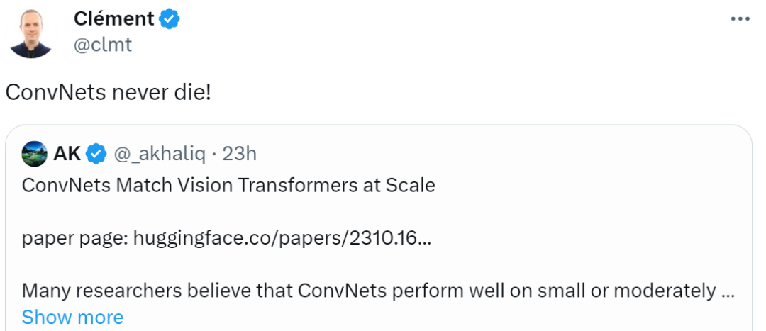Viewport: 766px width, 331px height.
Task: Open the three-dot more options menu
Action: [x=740, y=19]
